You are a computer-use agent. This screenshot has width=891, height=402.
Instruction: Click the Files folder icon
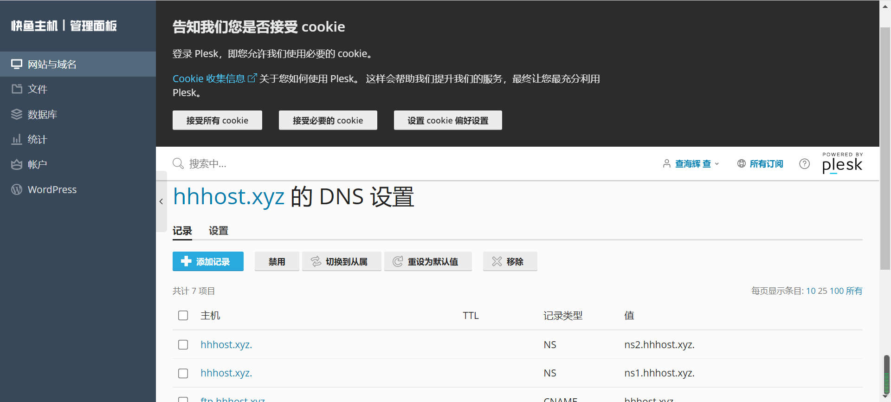[x=17, y=89]
